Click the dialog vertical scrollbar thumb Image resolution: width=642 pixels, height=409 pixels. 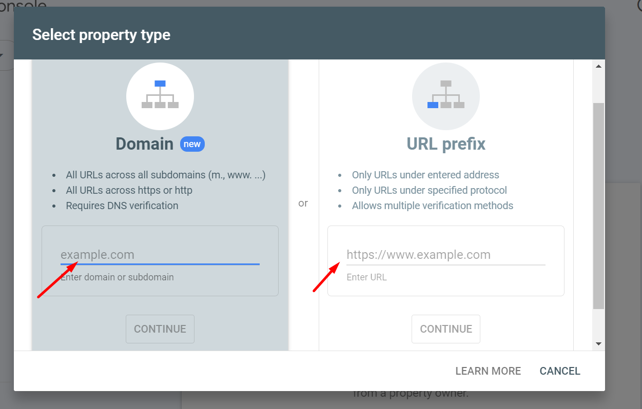click(x=598, y=206)
